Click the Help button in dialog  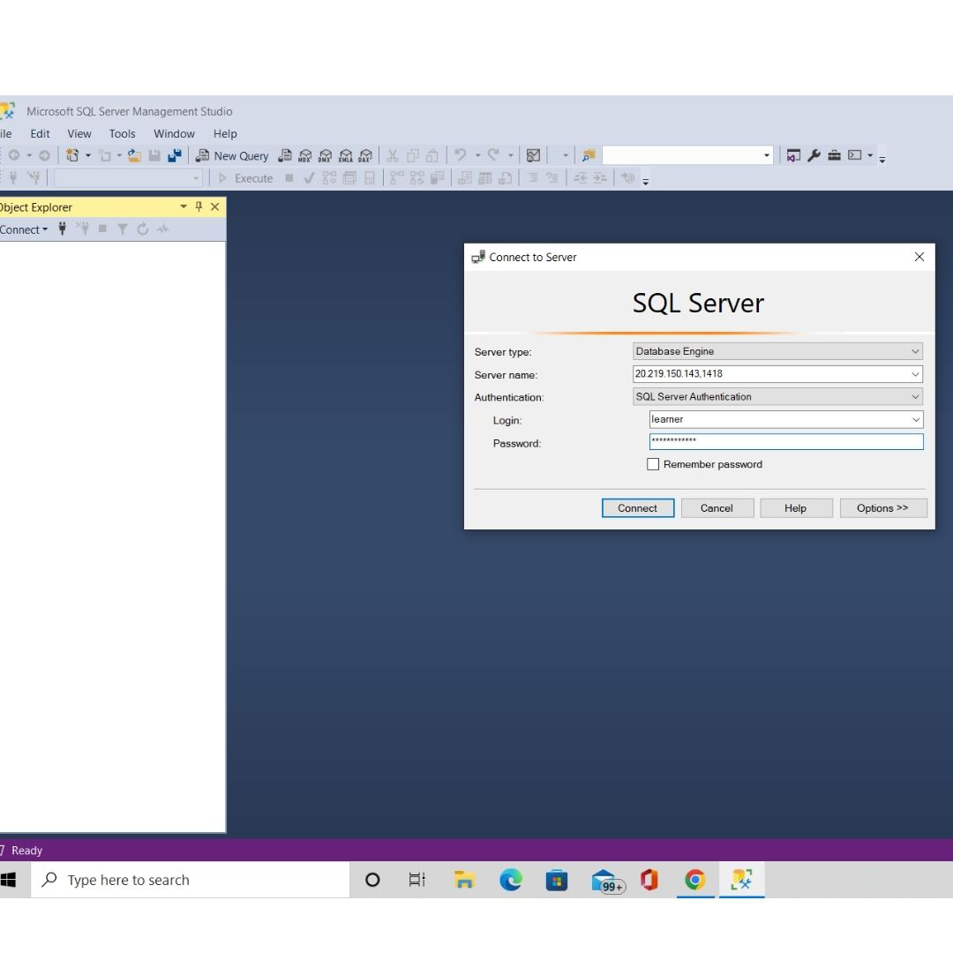point(796,508)
